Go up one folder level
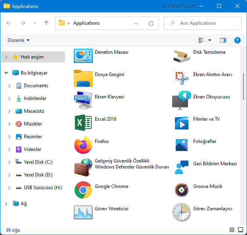Image resolution: width=247 pixels, height=235 pixels. click(x=46, y=23)
